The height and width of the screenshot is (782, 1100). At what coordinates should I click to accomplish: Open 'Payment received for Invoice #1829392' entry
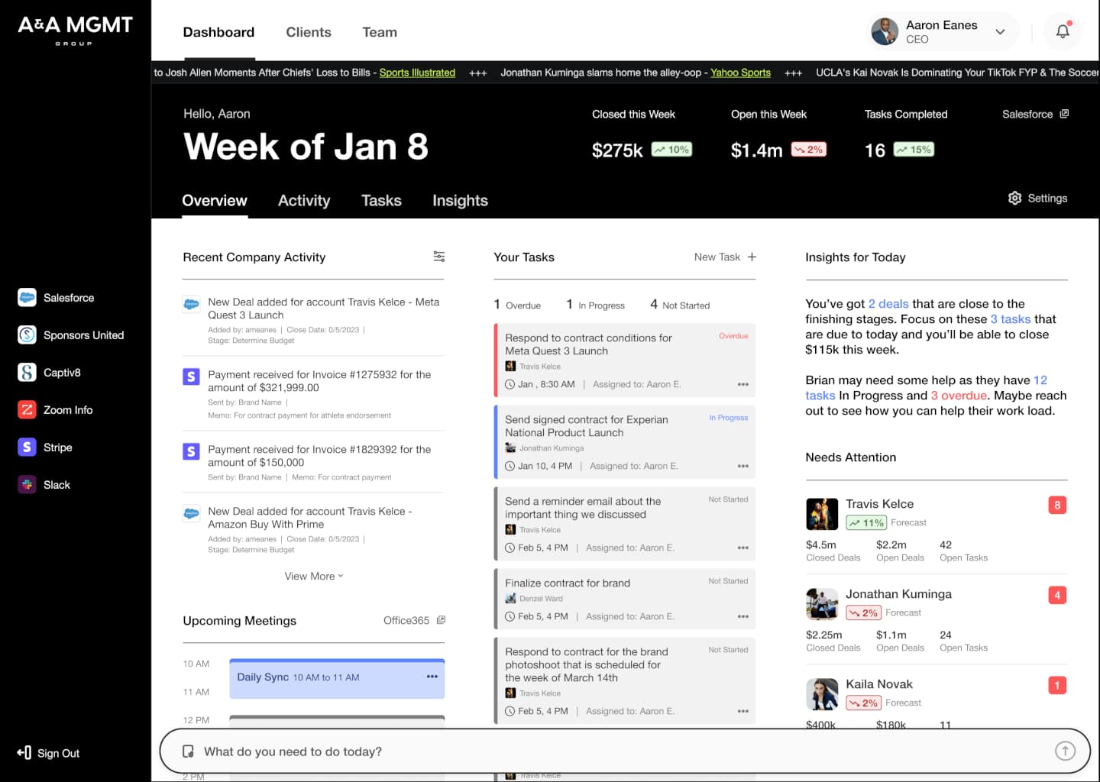313,463
